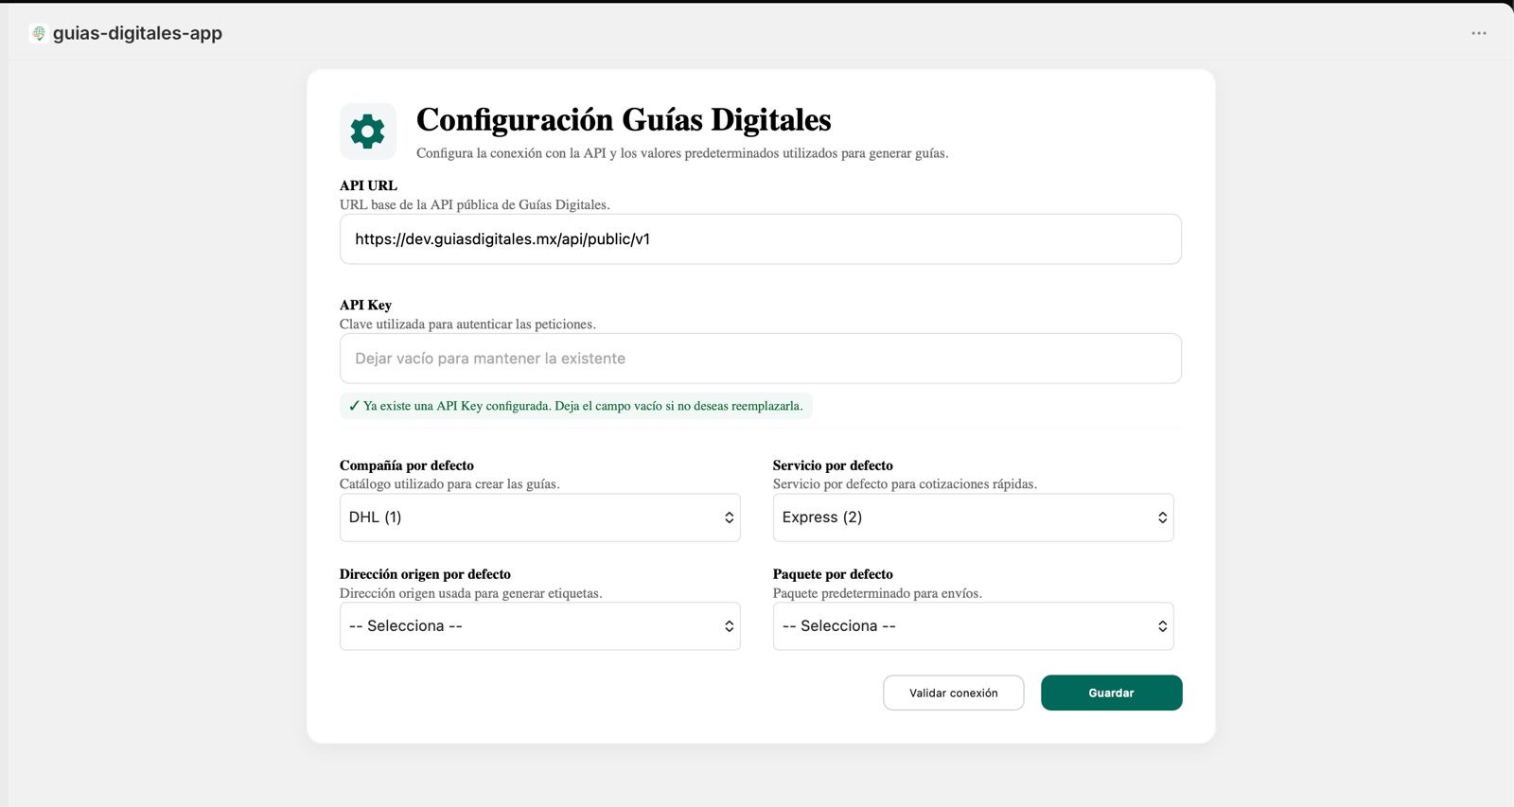Open the three-dot more options menu
This screenshot has width=1514, height=807.
point(1479,33)
